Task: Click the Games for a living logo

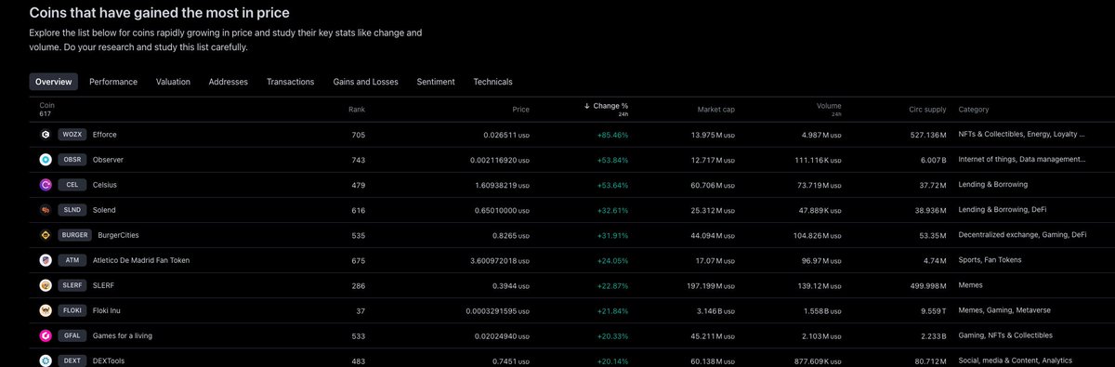Action: pyautogui.click(x=45, y=335)
